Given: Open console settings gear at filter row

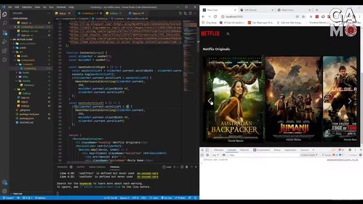Looking at the screenshot, I should tap(361, 155).
